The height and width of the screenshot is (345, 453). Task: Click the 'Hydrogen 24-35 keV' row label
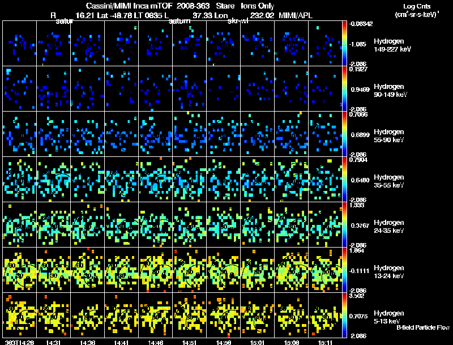coord(389,227)
